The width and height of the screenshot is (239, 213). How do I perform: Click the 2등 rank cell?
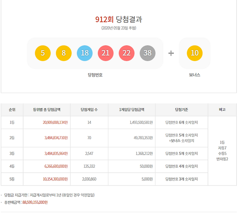tap(12, 138)
